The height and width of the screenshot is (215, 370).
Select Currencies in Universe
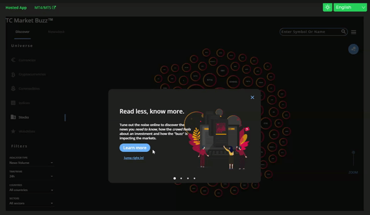pyautogui.click(x=27, y=60)
